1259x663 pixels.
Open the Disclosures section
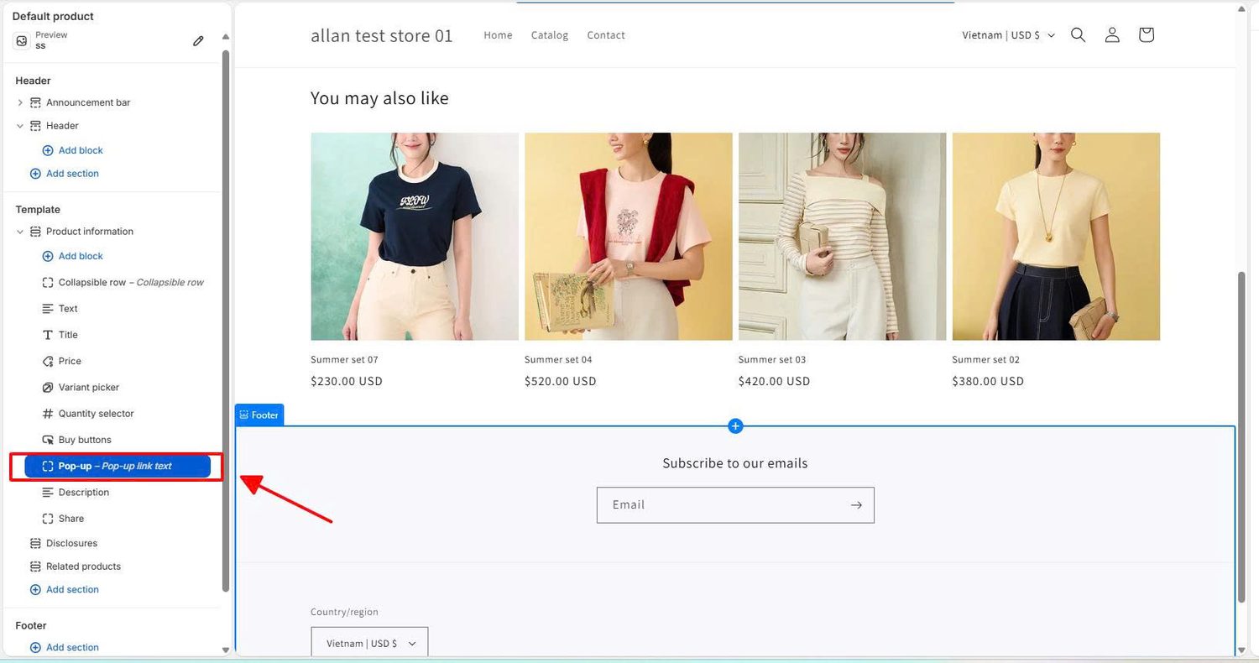pos(71,543)
